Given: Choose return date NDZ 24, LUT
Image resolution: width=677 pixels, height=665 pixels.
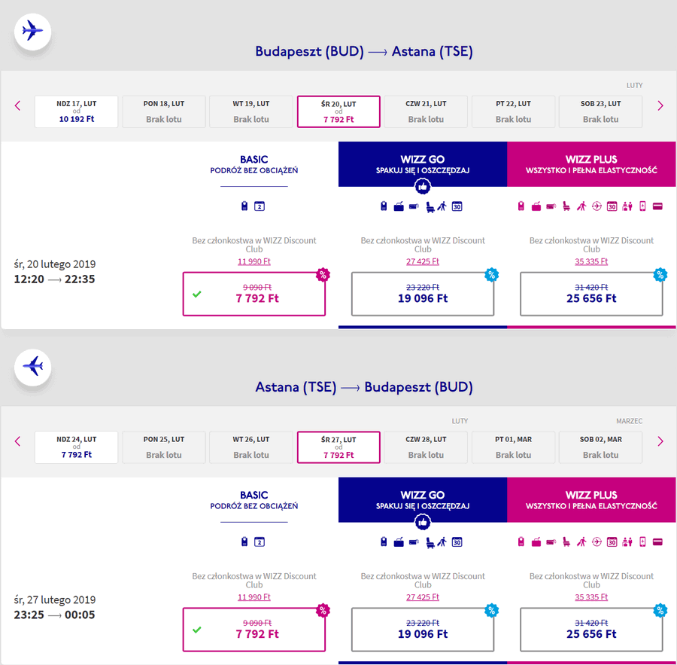Looking at the screenshot, I should [77, 447].
